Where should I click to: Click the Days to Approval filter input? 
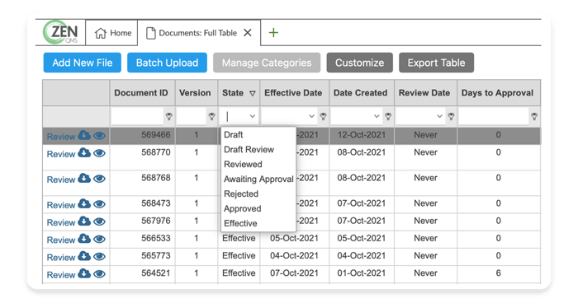[494, 117]
